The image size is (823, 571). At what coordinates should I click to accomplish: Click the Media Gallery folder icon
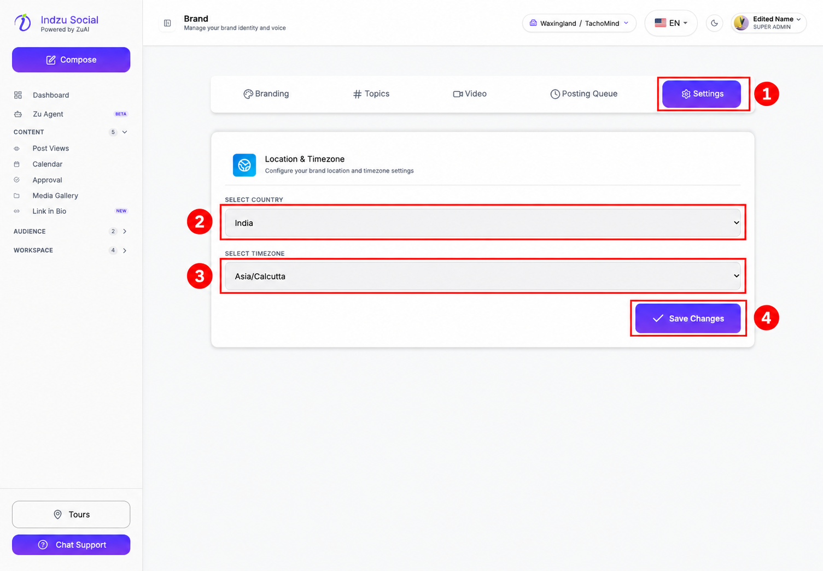click(16, 196)
